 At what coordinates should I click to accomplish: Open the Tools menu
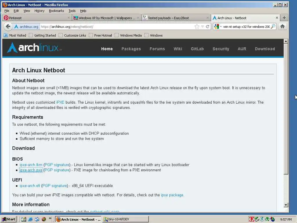pos(72,11)
